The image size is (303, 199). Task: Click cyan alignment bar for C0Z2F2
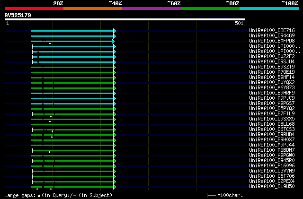point(73,57)
